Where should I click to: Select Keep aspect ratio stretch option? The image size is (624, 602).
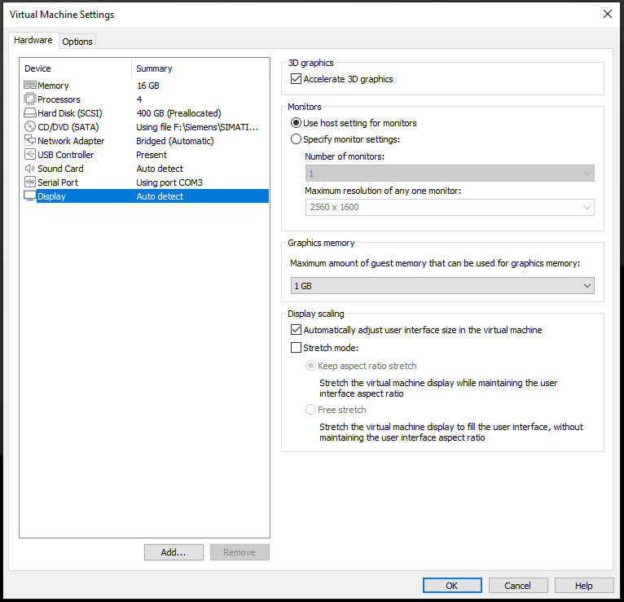(x=310, y=366)
